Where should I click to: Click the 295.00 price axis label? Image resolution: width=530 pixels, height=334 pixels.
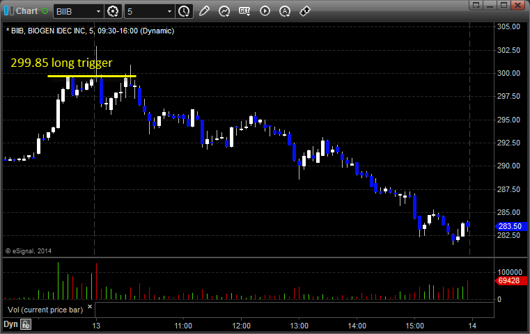pyautogui.click(x=508, y=120)
